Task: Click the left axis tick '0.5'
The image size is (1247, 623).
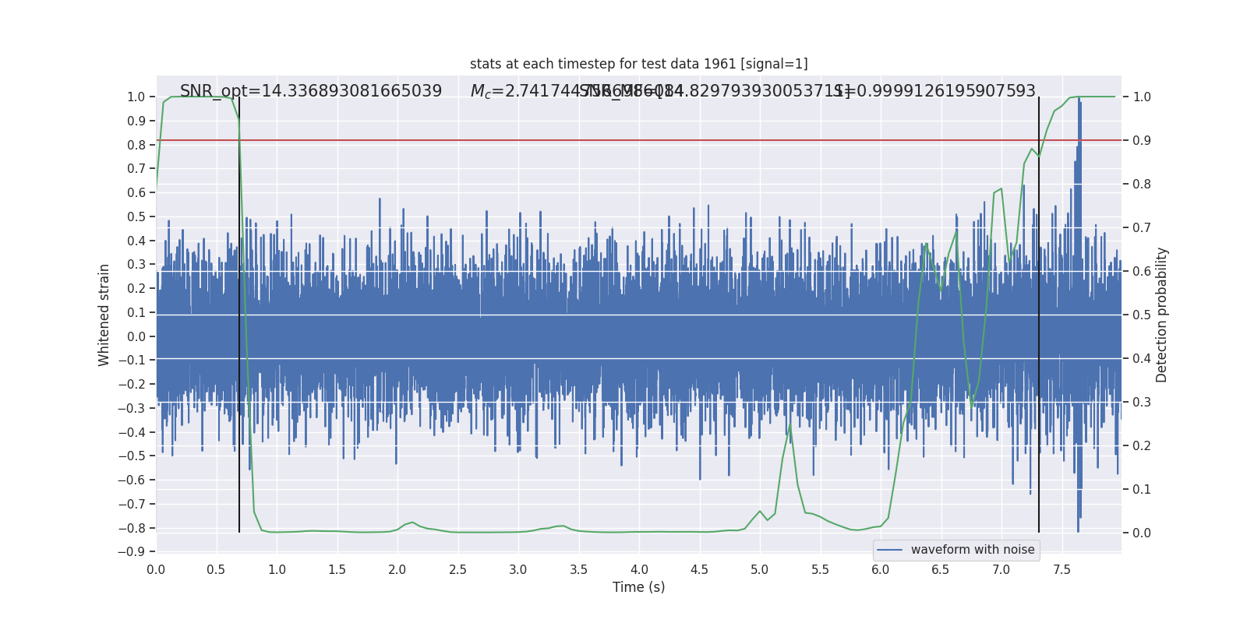Action: coord(136,216)
